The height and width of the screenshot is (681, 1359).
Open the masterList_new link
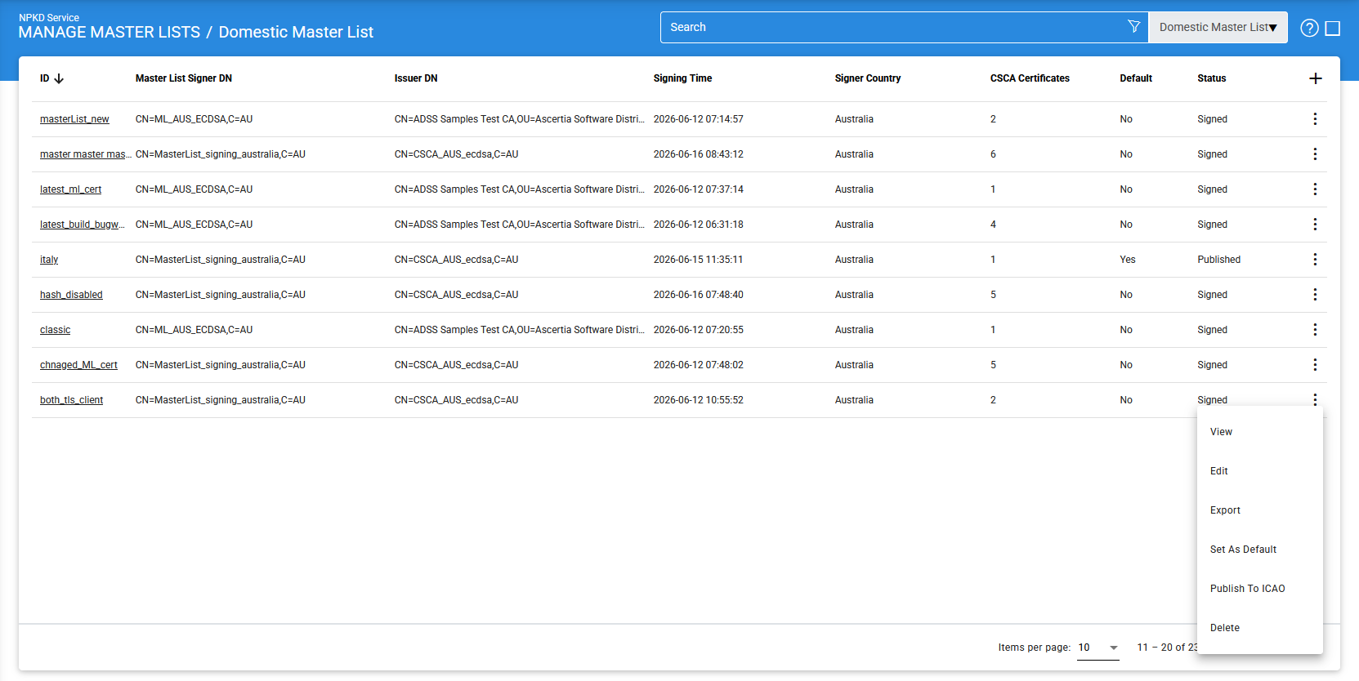[74, 119]
